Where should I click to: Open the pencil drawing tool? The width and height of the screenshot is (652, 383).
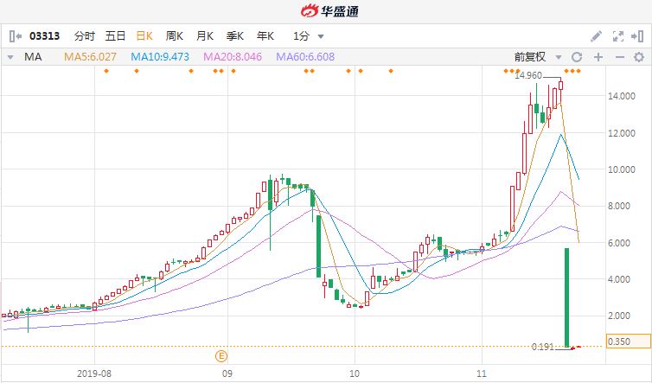click(x=596, y=36)
